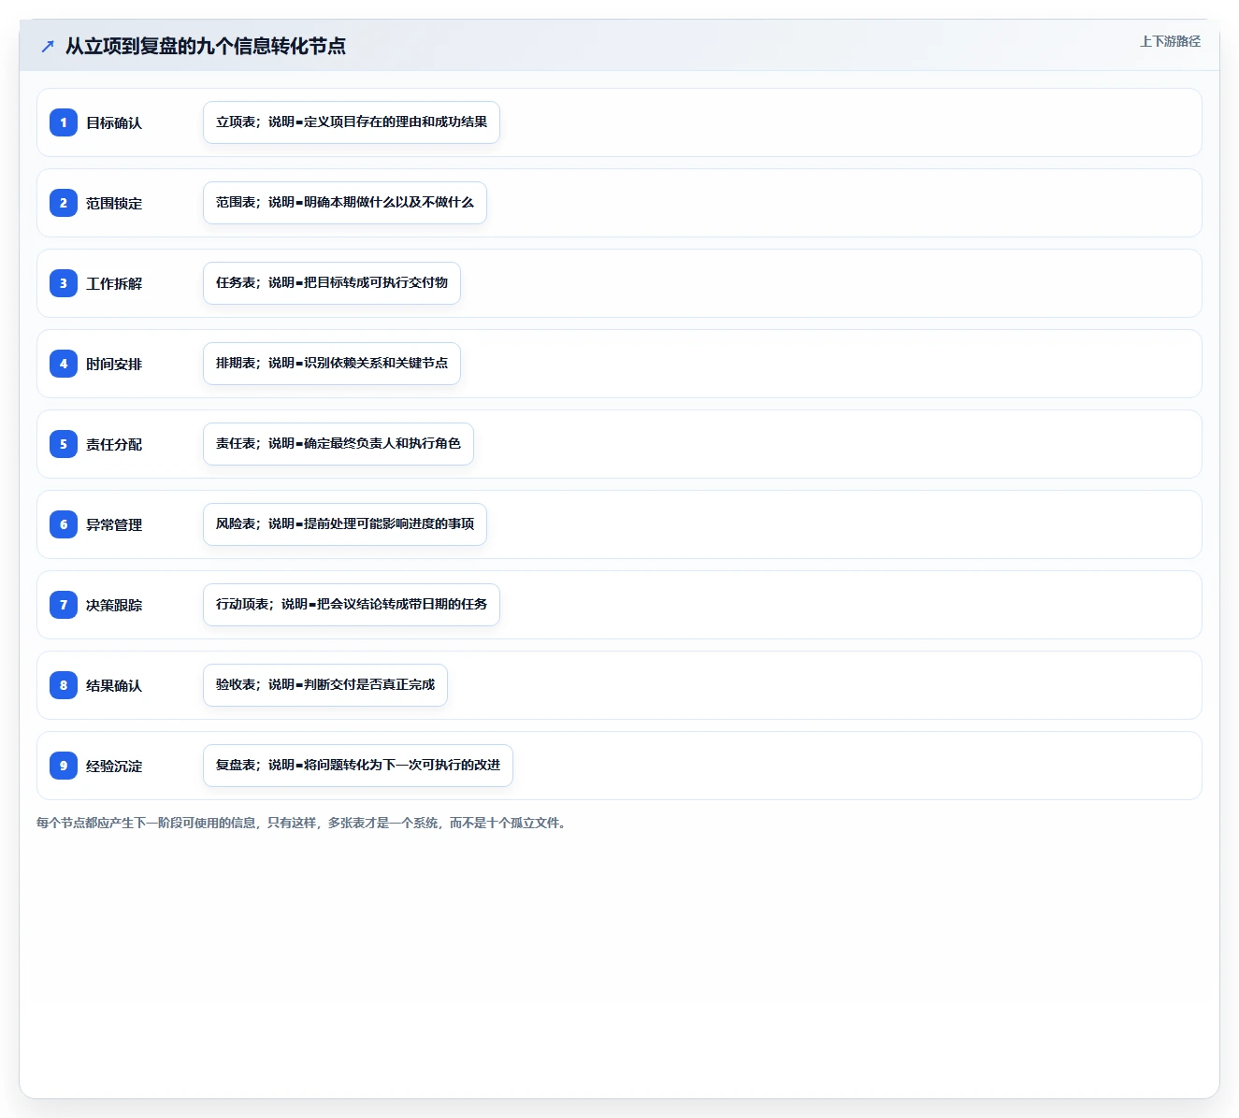The height and width of the screenshot is (1118, 1239).
Task: Click the 异常管理 label
Action: (114, 525)
